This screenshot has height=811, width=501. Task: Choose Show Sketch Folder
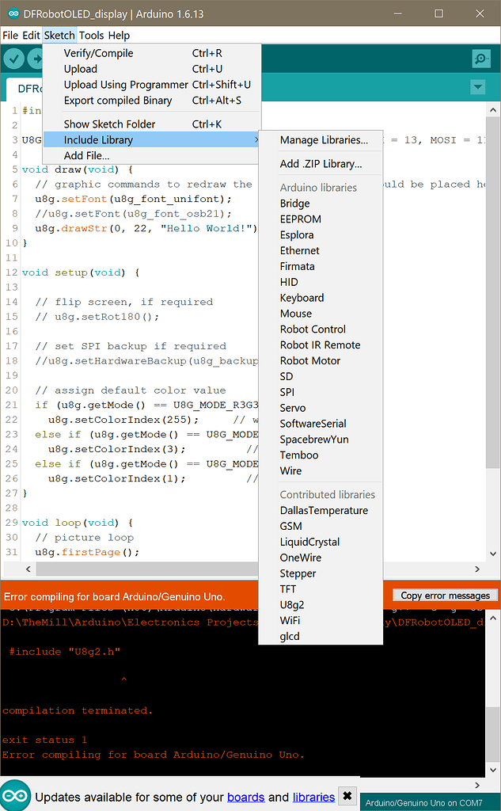(x=151, y=124)
